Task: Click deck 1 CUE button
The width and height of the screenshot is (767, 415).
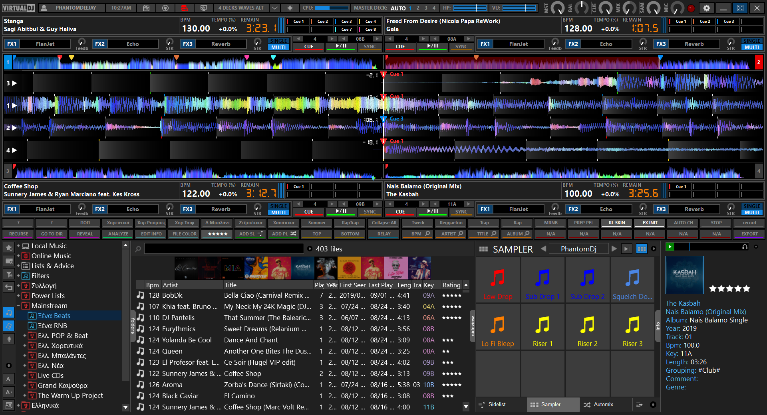Action: point(308,47)
